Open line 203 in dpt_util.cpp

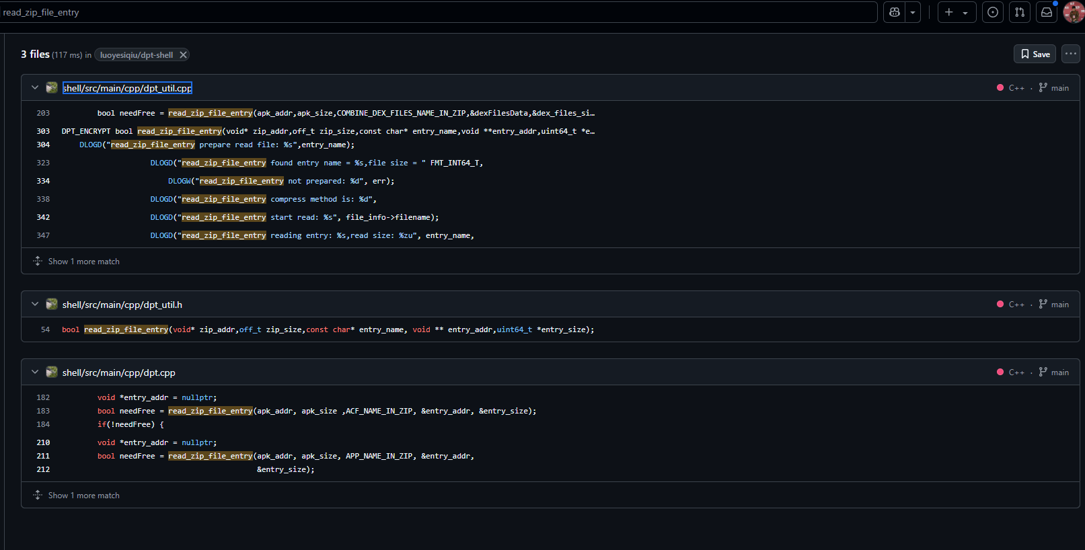click(x=43, y=113)
